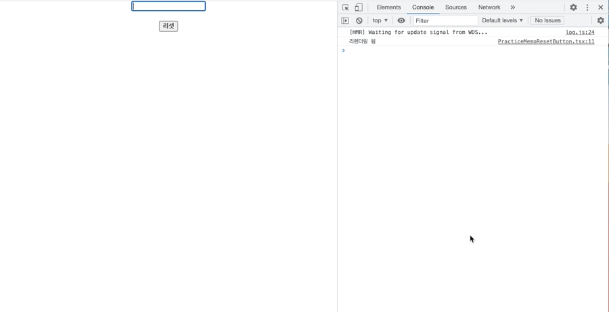
Task: Open the DevTools three-dot customize menu
Action: pos(587,7)
